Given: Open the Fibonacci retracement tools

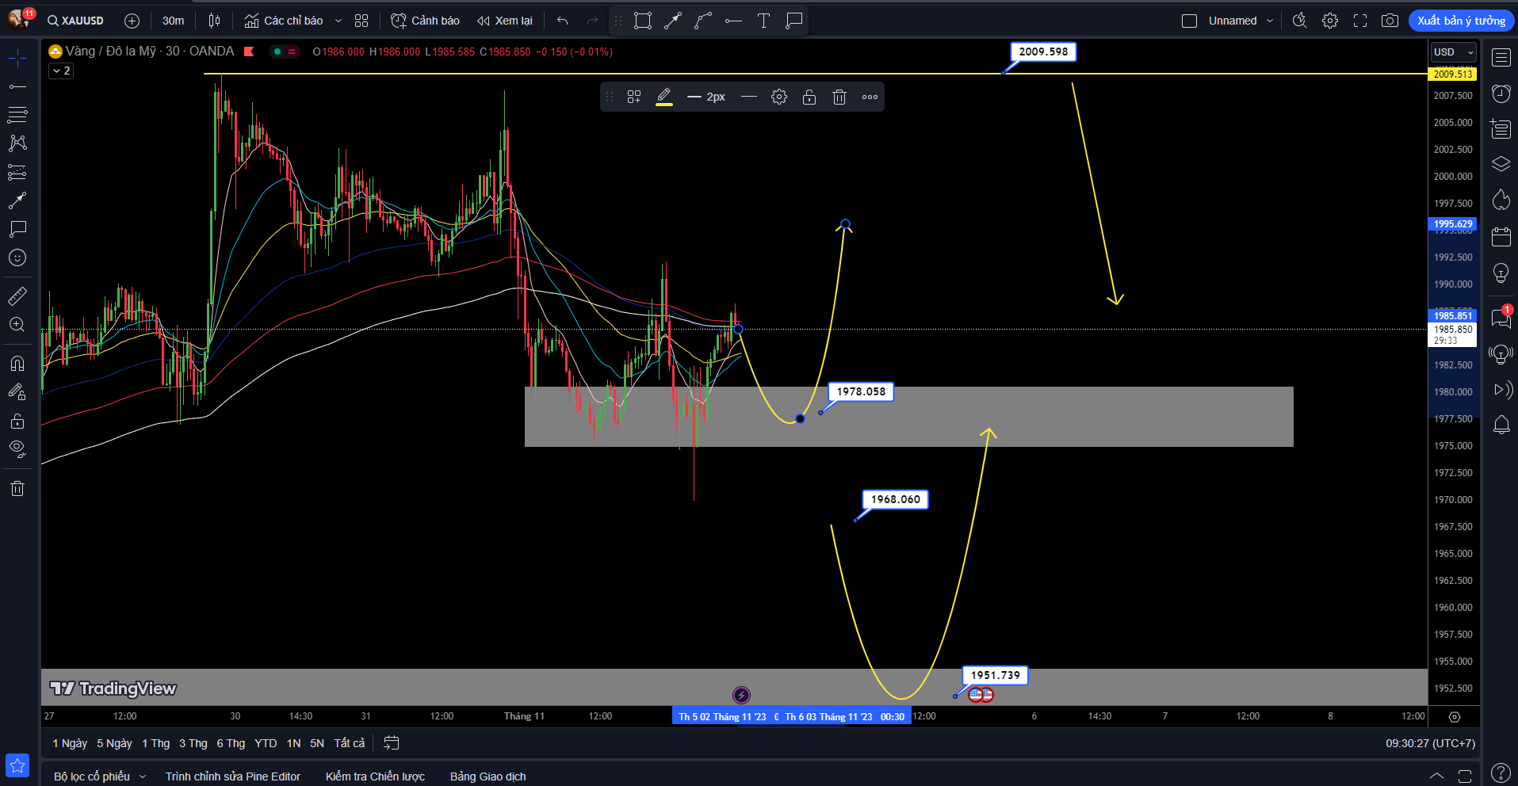Looking at the screenshot, I should tap(17, 115).
